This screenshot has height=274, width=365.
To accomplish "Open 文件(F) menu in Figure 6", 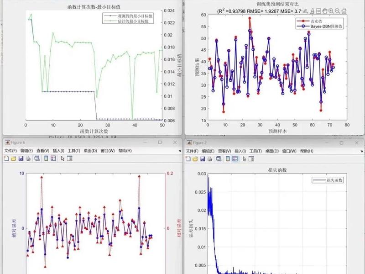I will (10, 151).
